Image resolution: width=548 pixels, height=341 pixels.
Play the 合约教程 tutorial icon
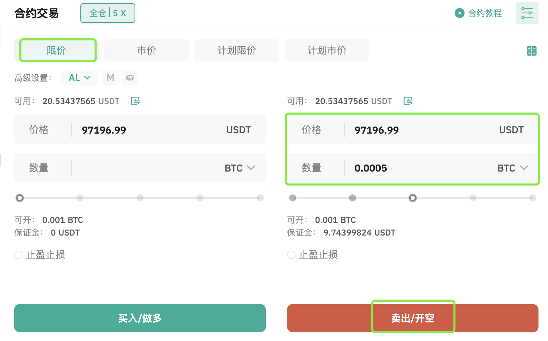tap(460, 13)
